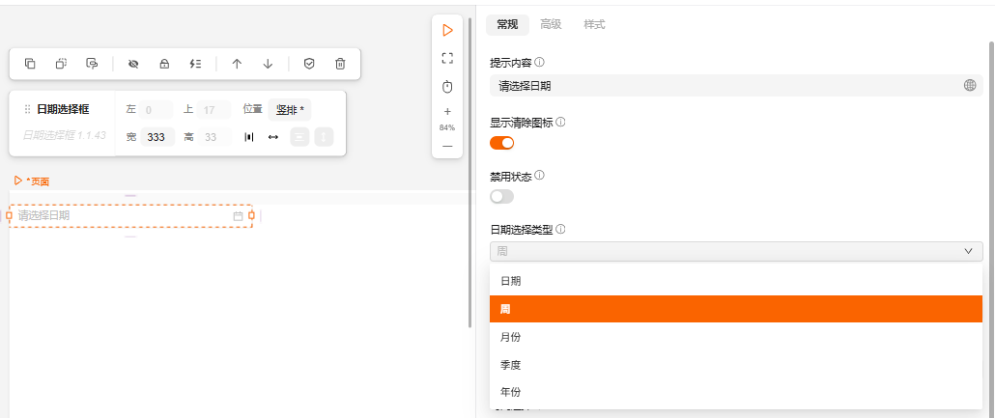
Task: Lock the selected component
Action: tap(164, 64)
